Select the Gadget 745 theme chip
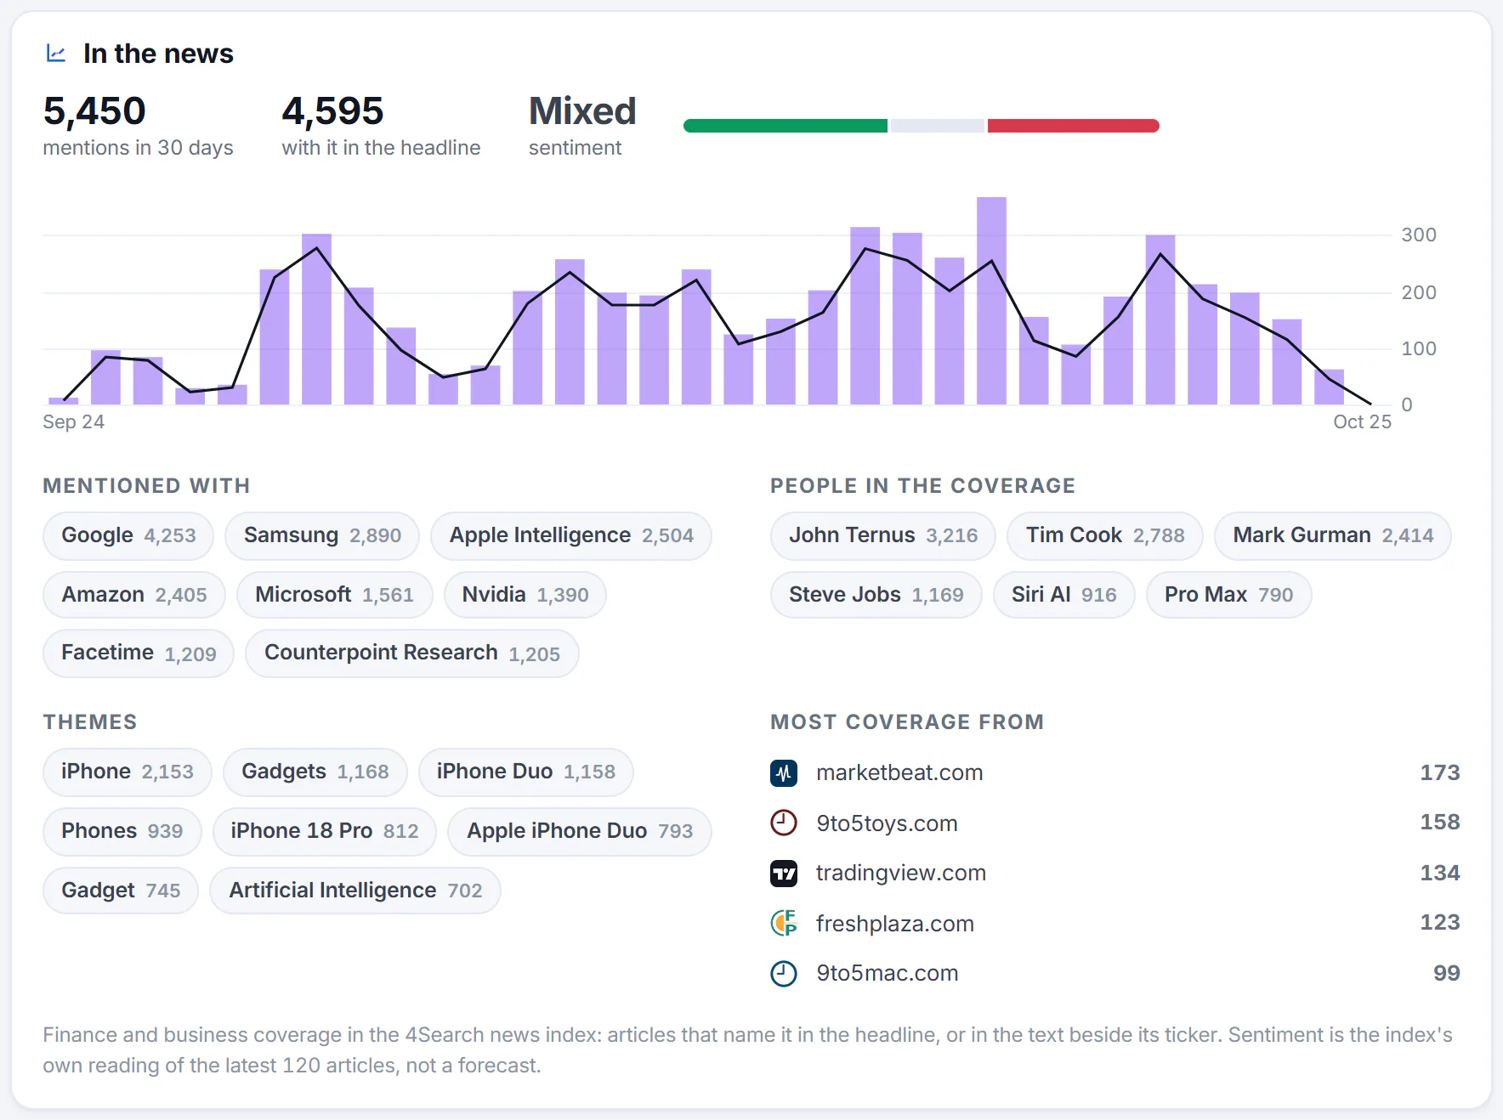The height and width of the screenshot is (1120, 1503). 121,891
